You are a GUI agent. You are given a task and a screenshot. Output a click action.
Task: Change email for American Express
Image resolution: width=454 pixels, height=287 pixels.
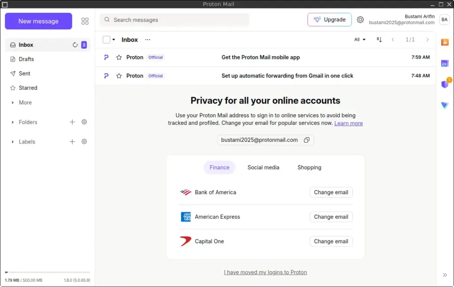click(x=331, y=217)
